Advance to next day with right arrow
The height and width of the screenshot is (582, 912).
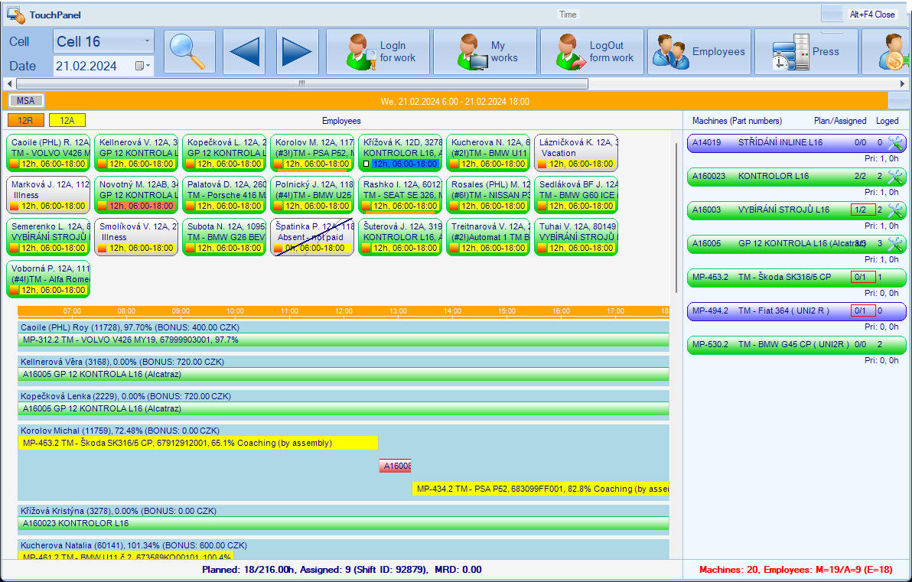pyautogui.click(x=298, y=52)
